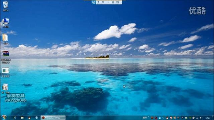Click the screen capture icon in top toolbar
Screen dimensions: 214x120
(118, 2)
